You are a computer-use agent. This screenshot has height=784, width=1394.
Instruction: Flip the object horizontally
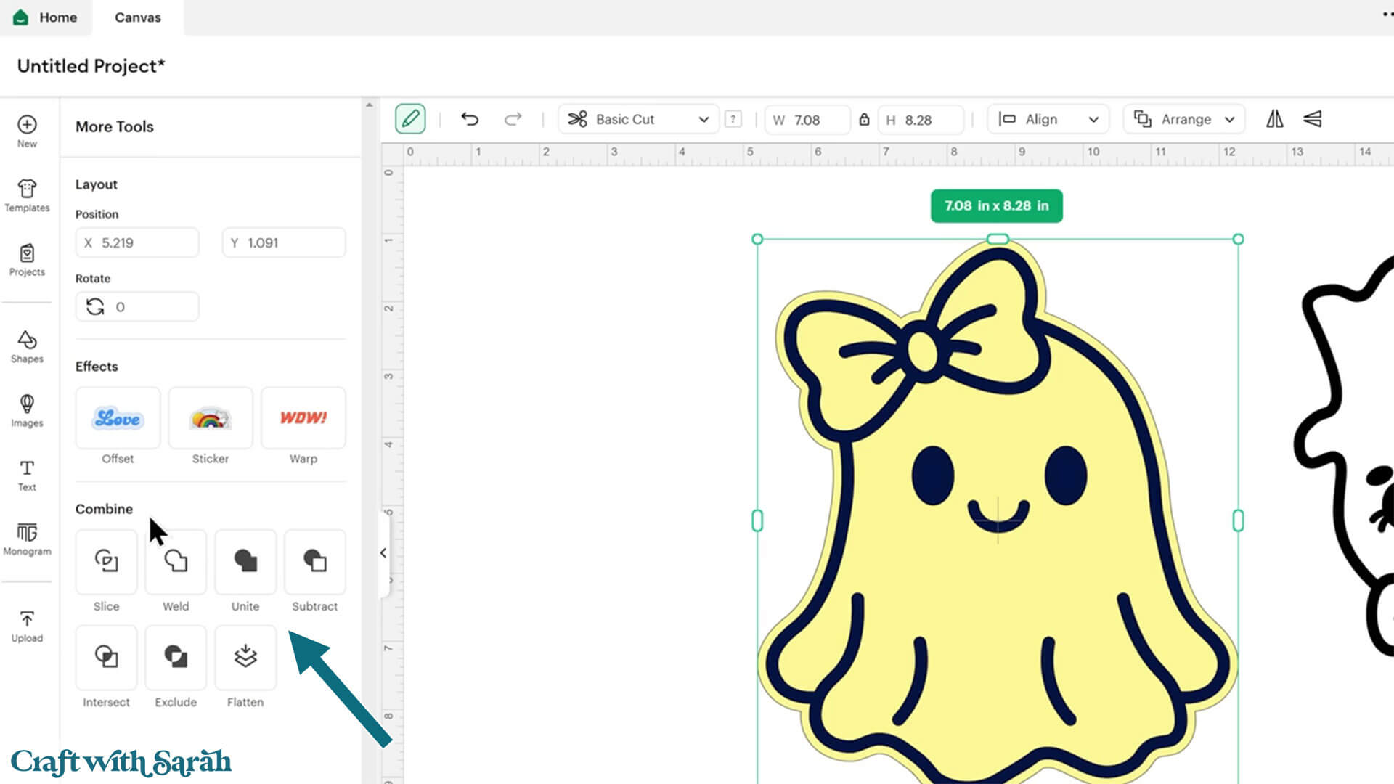[x=1274, y=119]
